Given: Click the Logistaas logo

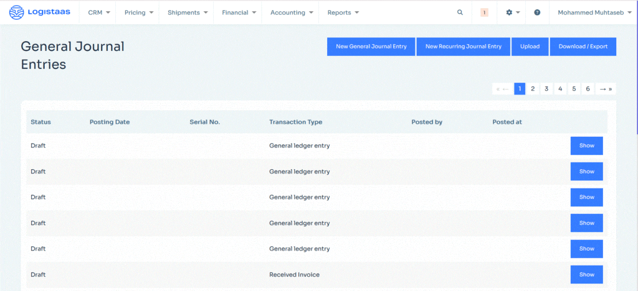Looking at the screenshot, I should (40, 12).
